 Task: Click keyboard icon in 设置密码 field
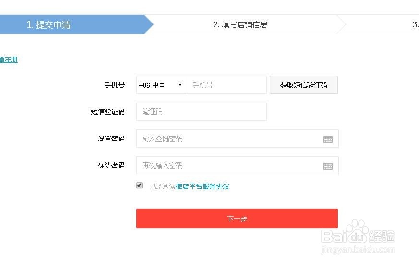pos(328,139)
